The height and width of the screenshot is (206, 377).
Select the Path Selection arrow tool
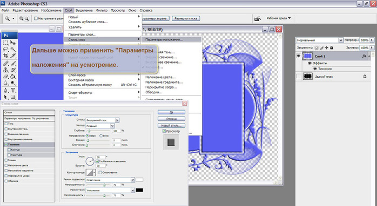[x=5, y=97]
